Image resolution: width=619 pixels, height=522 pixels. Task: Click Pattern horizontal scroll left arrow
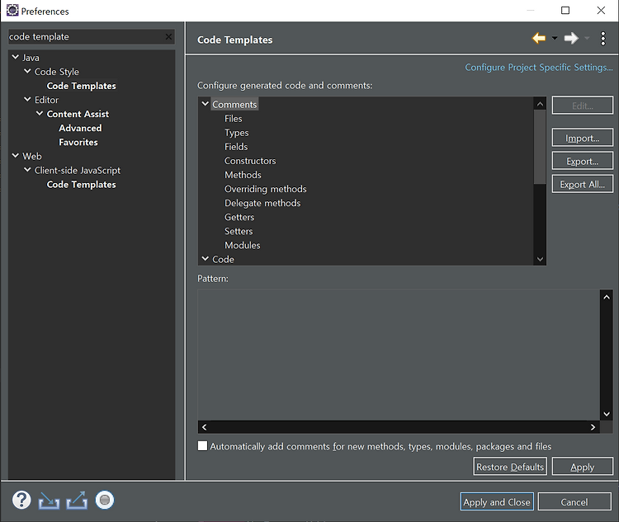click(x=204, y=427)
